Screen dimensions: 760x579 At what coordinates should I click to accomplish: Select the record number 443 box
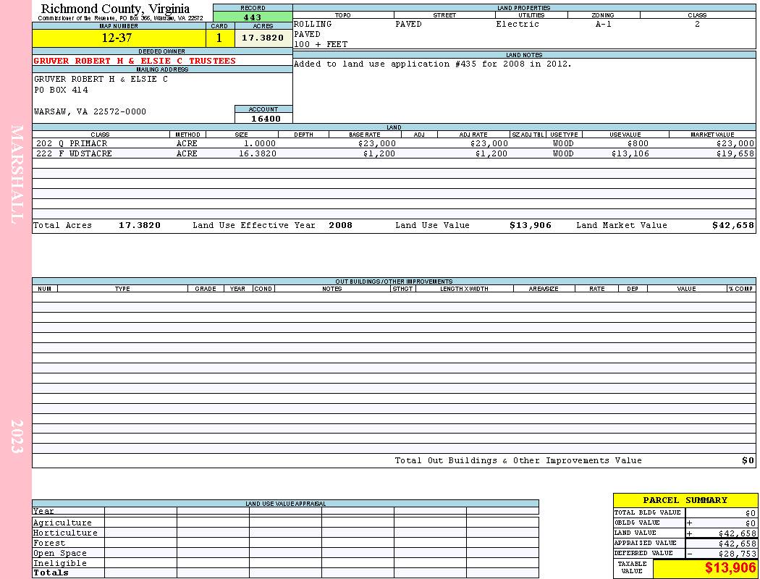click(x=253, y=17)
